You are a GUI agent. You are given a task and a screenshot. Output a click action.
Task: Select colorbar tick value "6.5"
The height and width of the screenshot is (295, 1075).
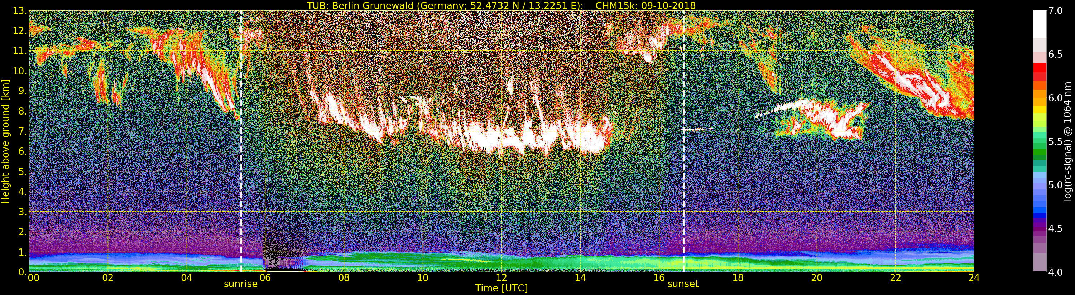click(x=1055, y=55)
